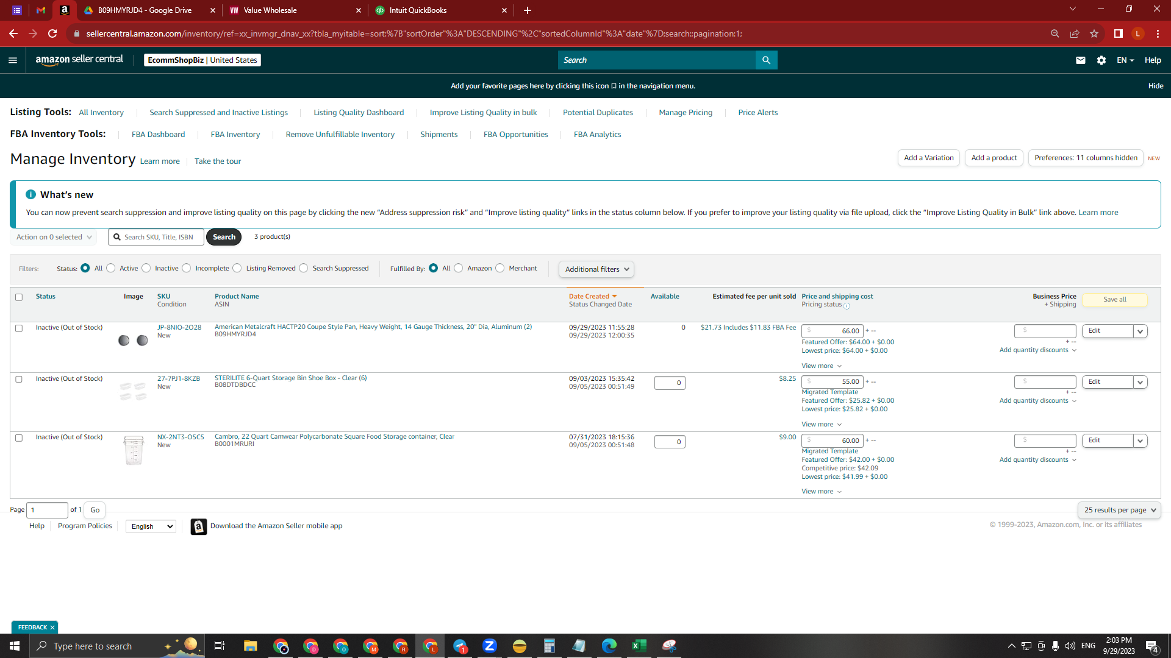Click the Save all button
The width and height of the screenshot is (1171, 658).
1115,300
